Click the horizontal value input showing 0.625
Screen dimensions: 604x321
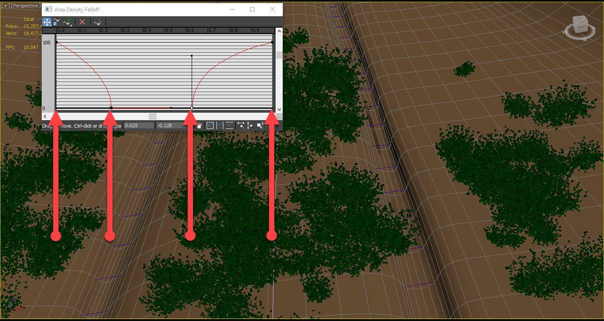tap(138, 125)
